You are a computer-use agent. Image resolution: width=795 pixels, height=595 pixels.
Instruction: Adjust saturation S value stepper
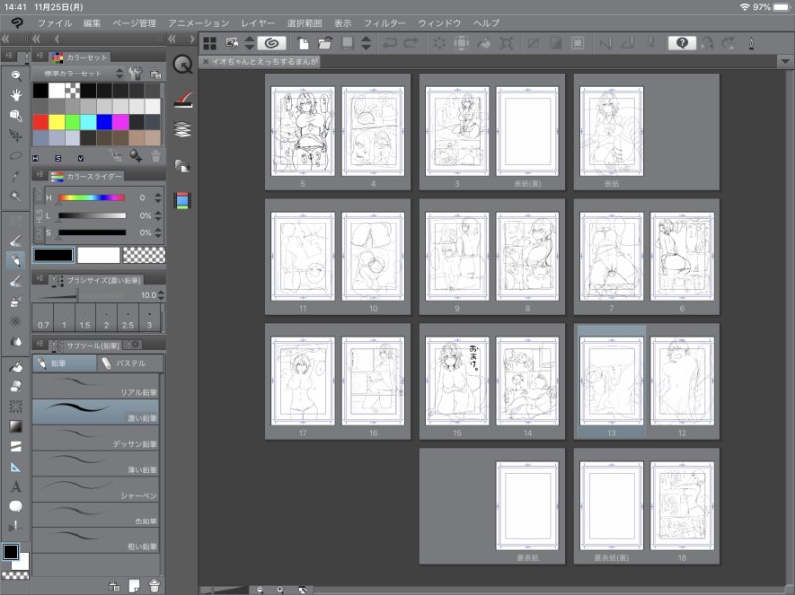point(158,233)
